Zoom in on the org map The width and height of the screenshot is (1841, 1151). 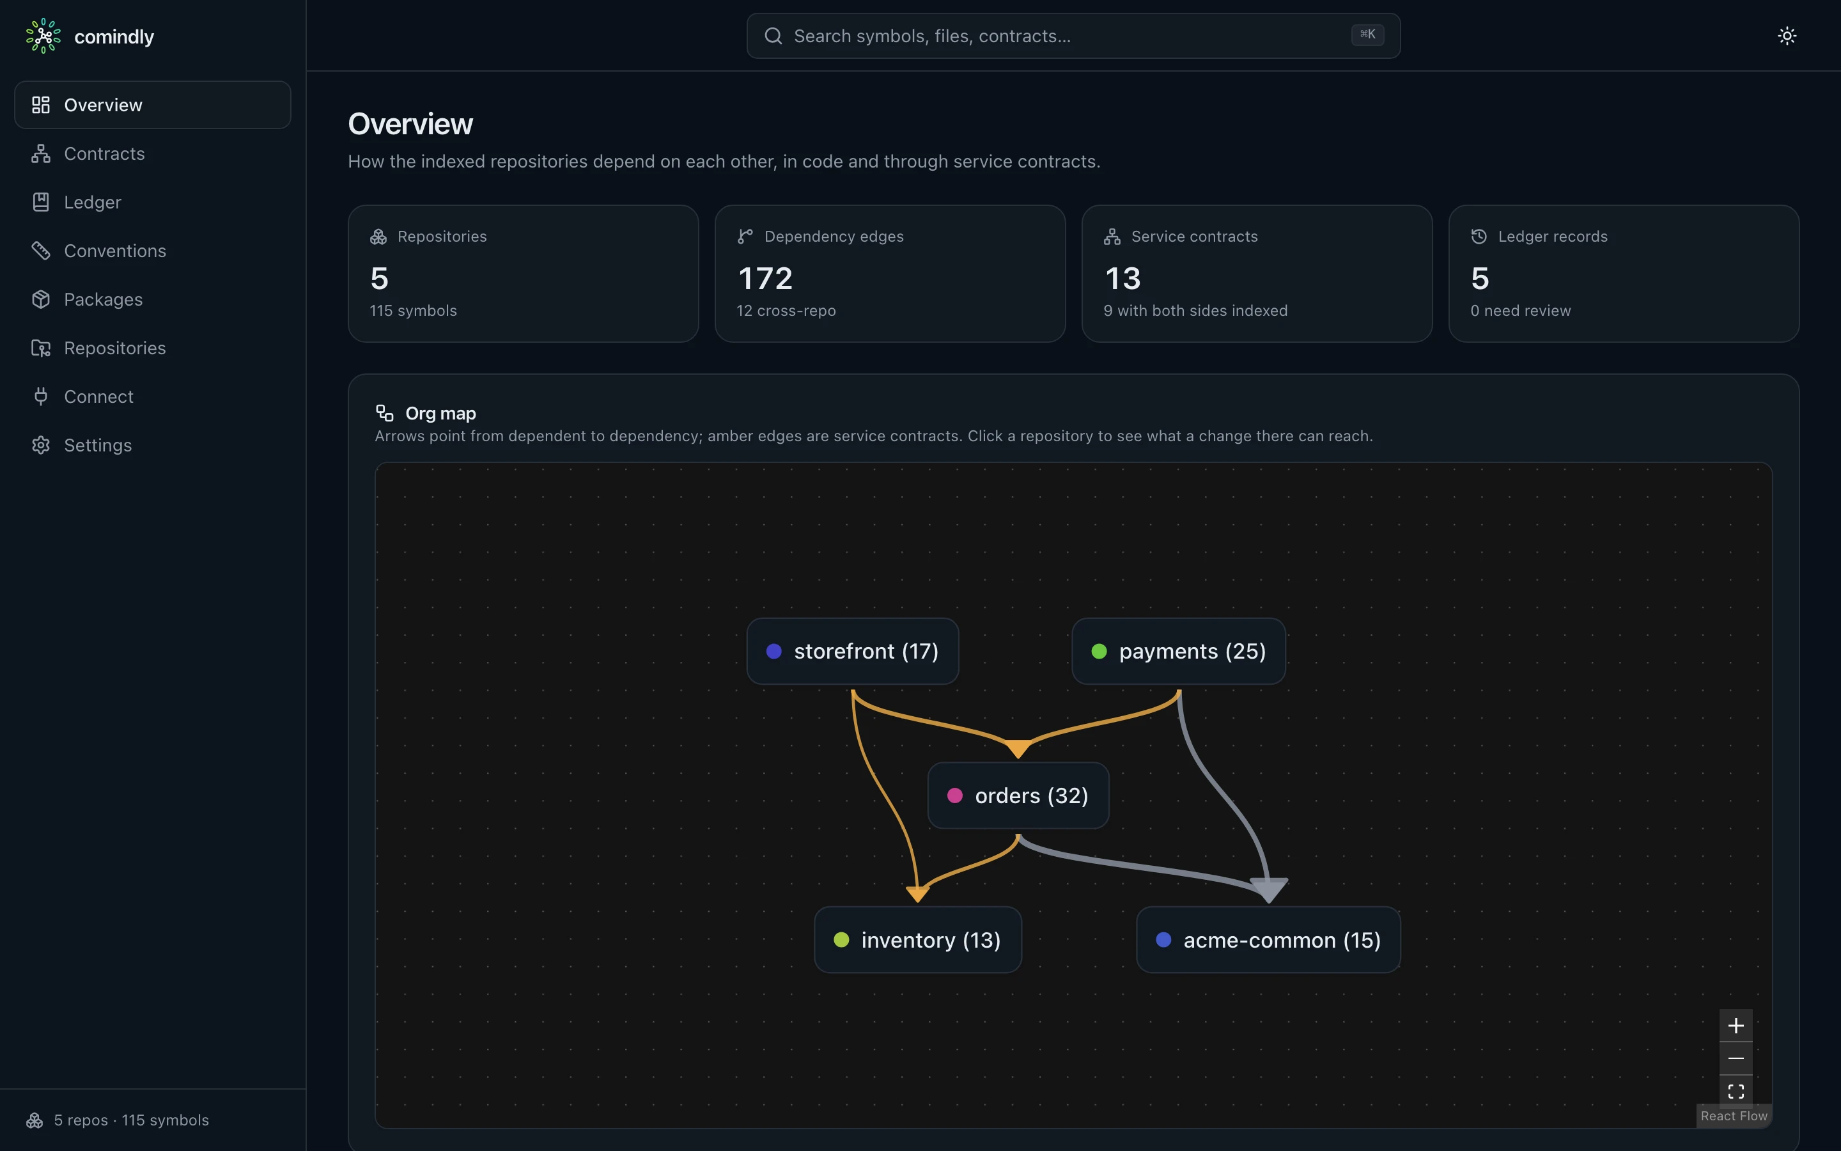[x=1736, y=1026]
